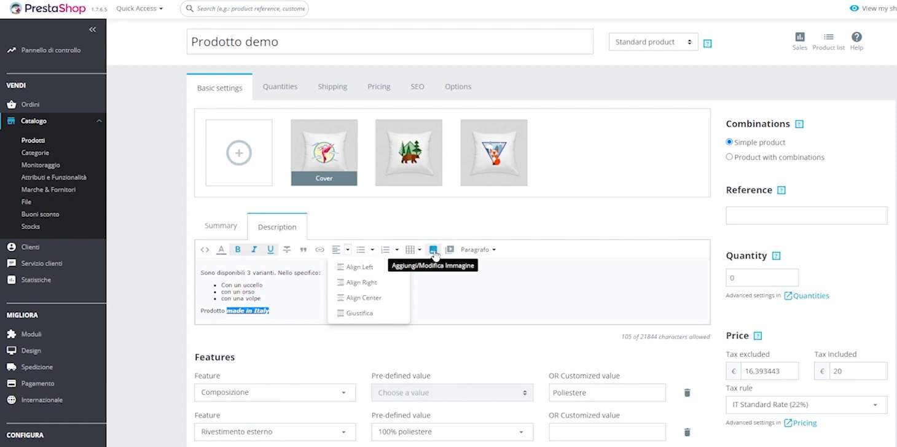
Task: Open the Paragrafo format dropdown
Action: point(478,249)
